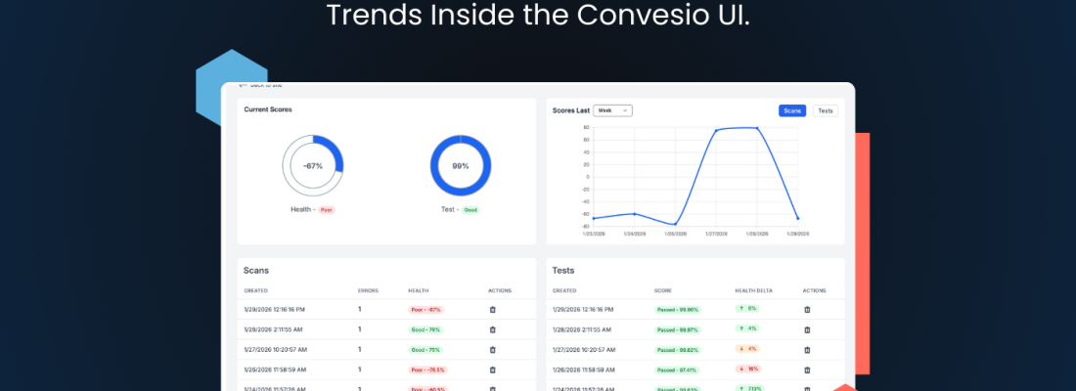This screenshot has width=1076, height=391.
Task: Click the Good - 75% health badge
Action: (426, 350)
